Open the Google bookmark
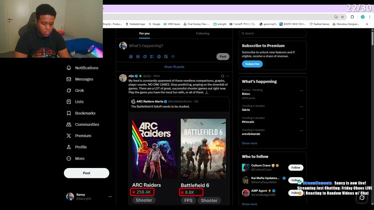Viewport: 374px width, 210px height. 154,24
